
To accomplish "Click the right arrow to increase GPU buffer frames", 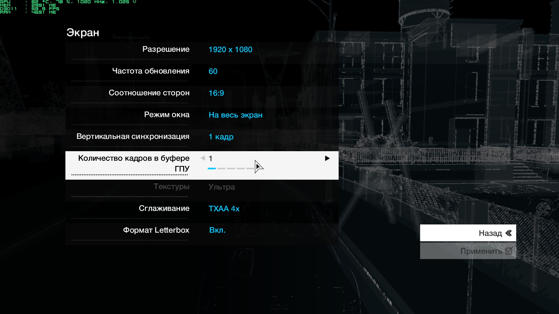I will point(327,158).
